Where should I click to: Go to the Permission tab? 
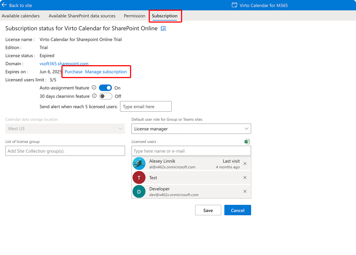tap(134, 16)
